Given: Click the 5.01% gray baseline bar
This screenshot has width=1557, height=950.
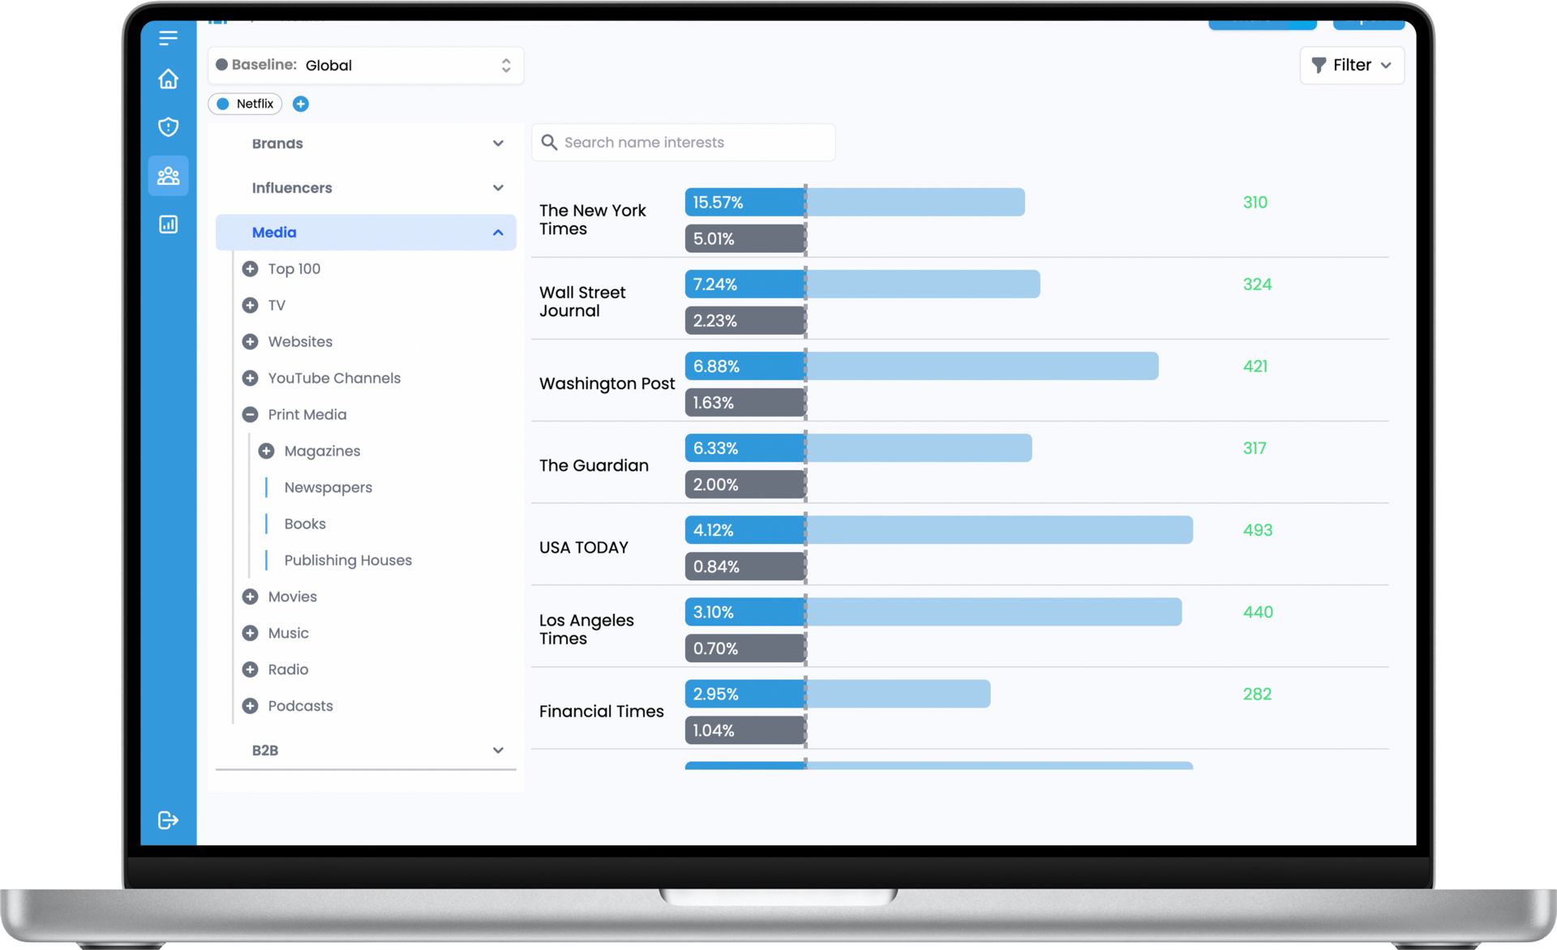Looking at the screenshot, I should [745, 238].
